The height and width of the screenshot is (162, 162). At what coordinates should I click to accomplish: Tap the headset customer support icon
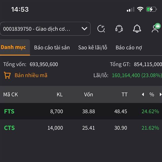click(119, 29)
